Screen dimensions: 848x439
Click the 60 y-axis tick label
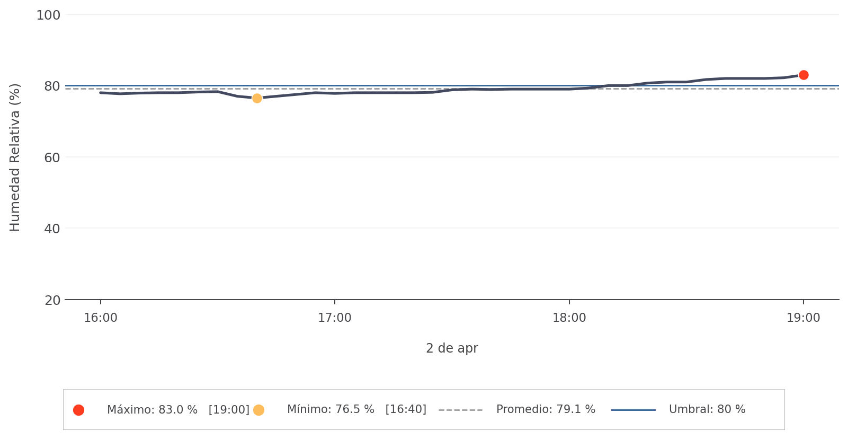click(x=52, y=158)
